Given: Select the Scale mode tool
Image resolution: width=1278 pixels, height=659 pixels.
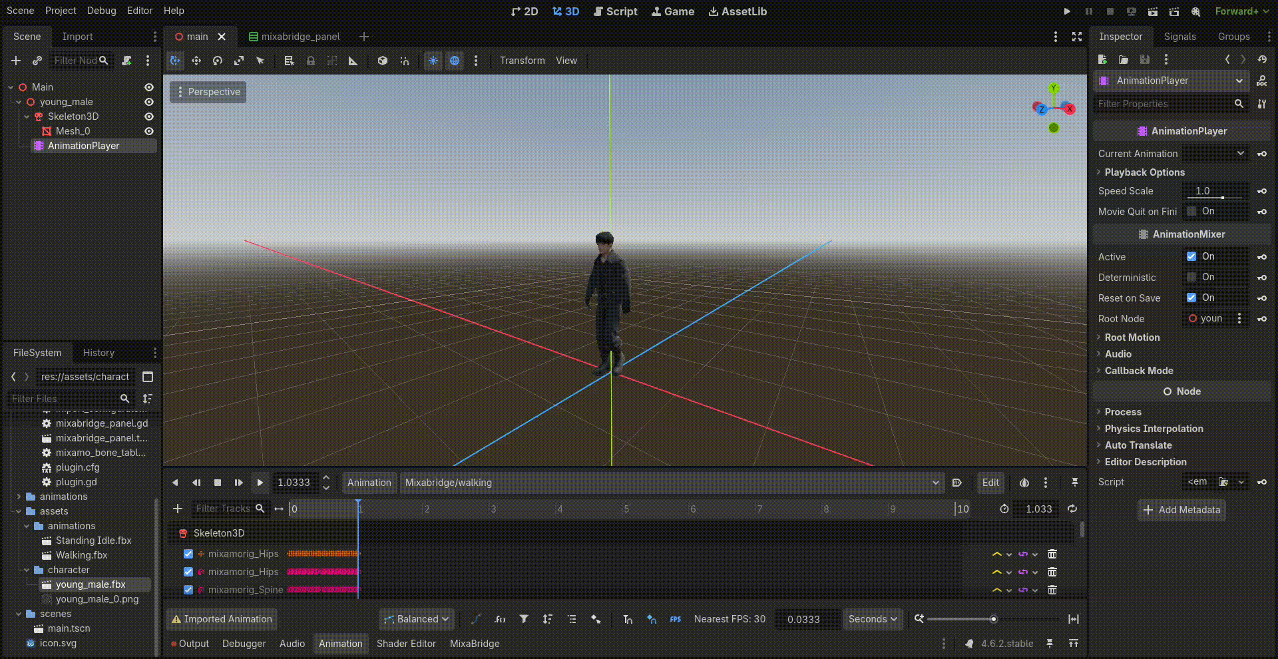Looking at the screenshot, I should click(x=239, y=61).
